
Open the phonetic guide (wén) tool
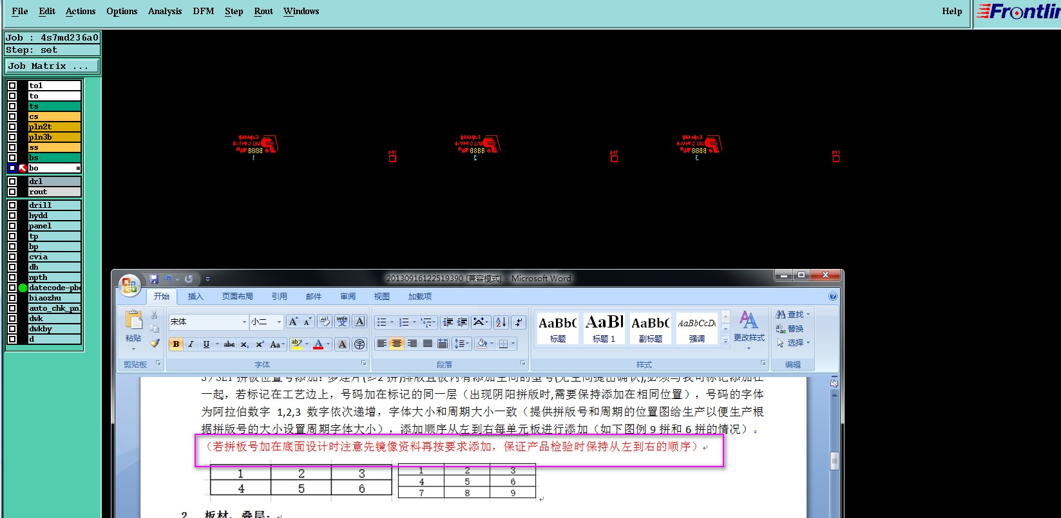(x=342, y=322)
